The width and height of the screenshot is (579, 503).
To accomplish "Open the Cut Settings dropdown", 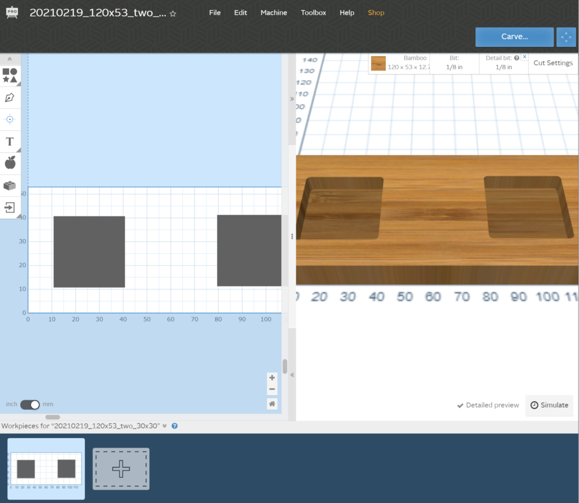I will pos(553,63).
